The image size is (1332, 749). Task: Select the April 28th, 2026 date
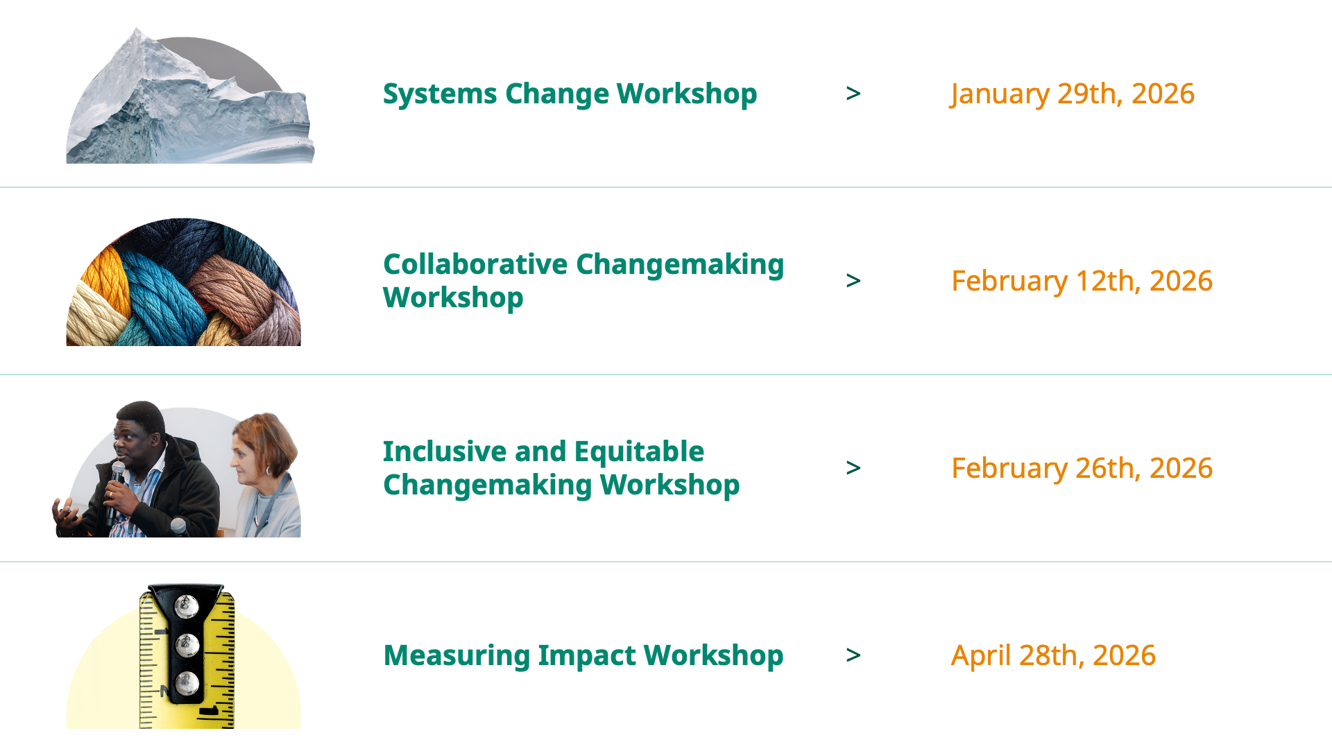click(x=1053, y=655)
